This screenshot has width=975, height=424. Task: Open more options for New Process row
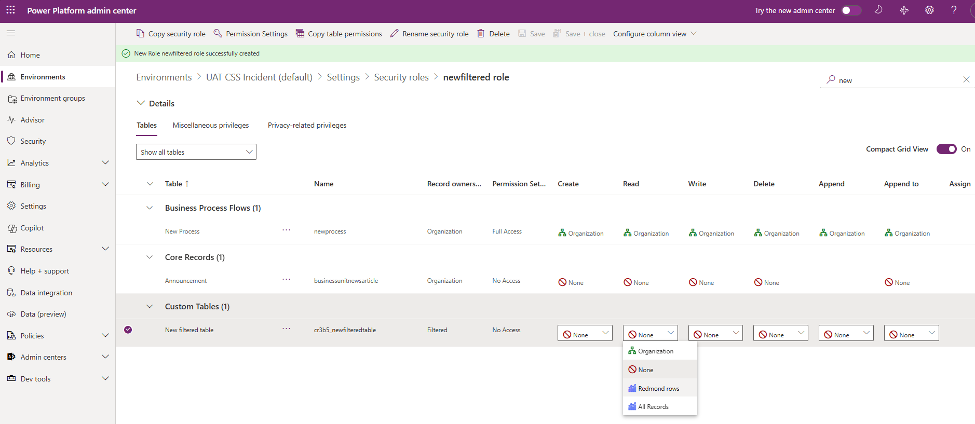[286, 230]
